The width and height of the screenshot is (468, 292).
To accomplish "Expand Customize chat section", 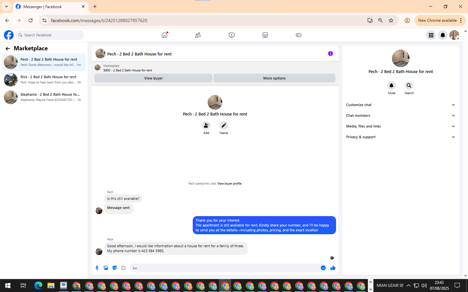I will [400, 105].
